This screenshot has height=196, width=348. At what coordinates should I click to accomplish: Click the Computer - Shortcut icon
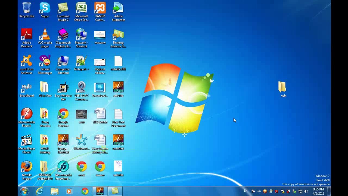63,65
